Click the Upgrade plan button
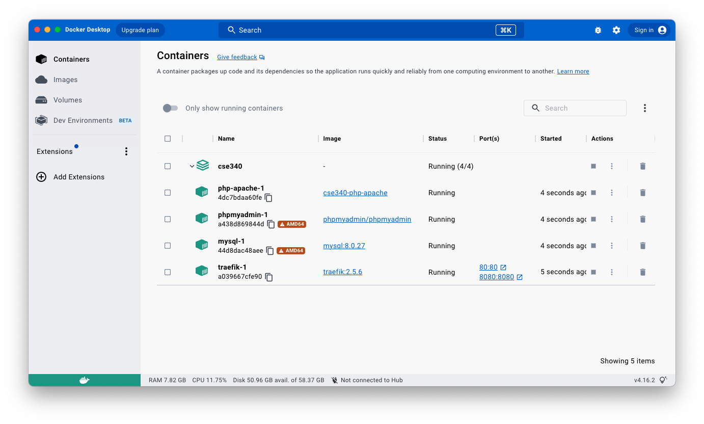Viewport: 704px width, 424px height. 140,30
